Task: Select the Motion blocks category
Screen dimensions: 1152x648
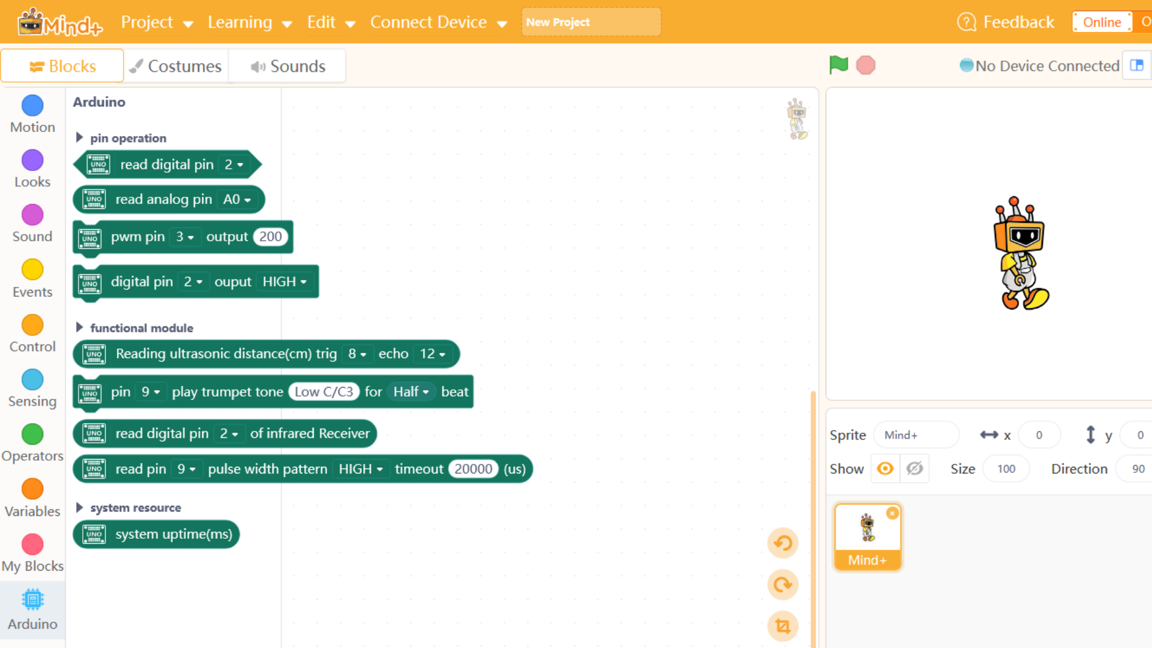Action: pos(32,115)
